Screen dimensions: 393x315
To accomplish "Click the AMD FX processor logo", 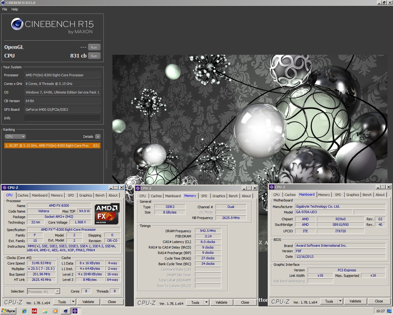I will (x=107, y=214).
